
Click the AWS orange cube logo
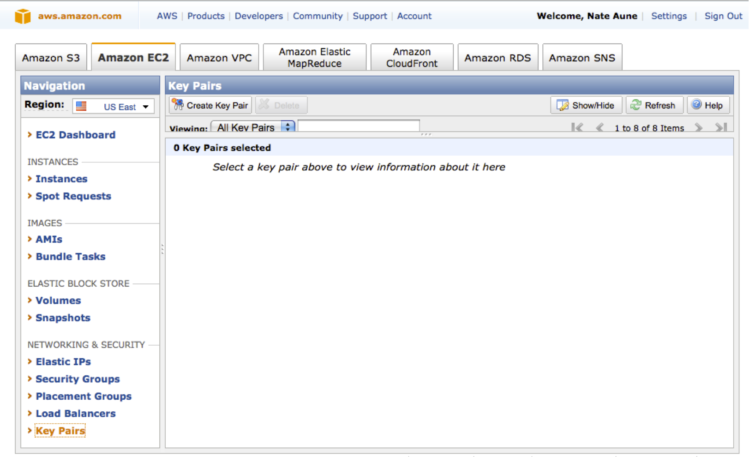tap(23, 16)
